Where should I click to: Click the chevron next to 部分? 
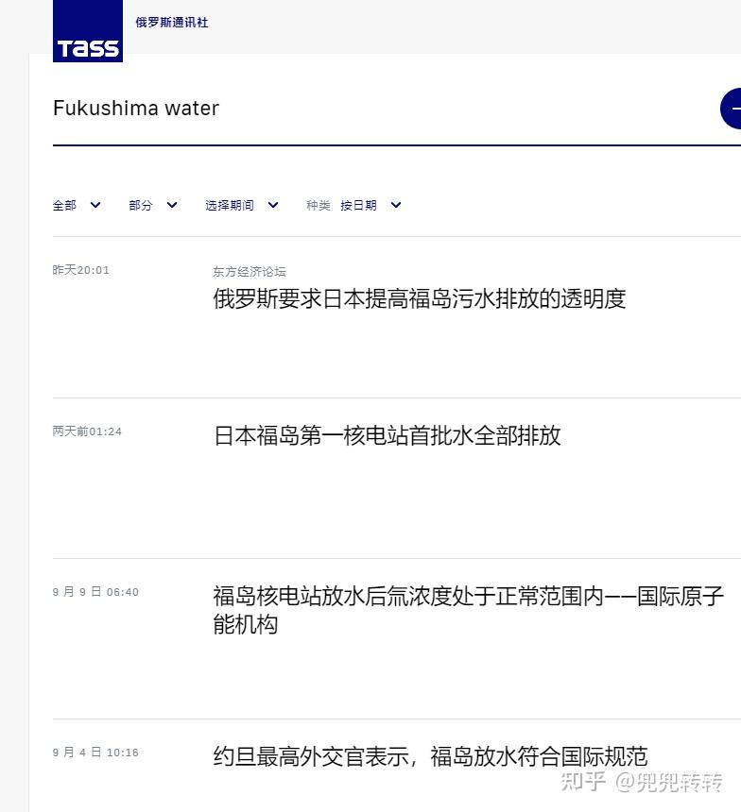[x=172, y=206]
